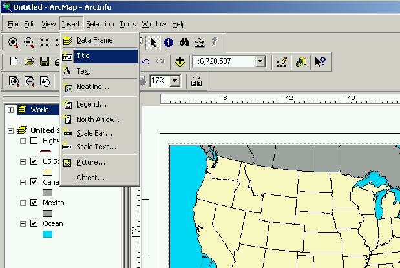
Task: Open an existing map file
Action: pyautogui.click(x=29, y=62)
